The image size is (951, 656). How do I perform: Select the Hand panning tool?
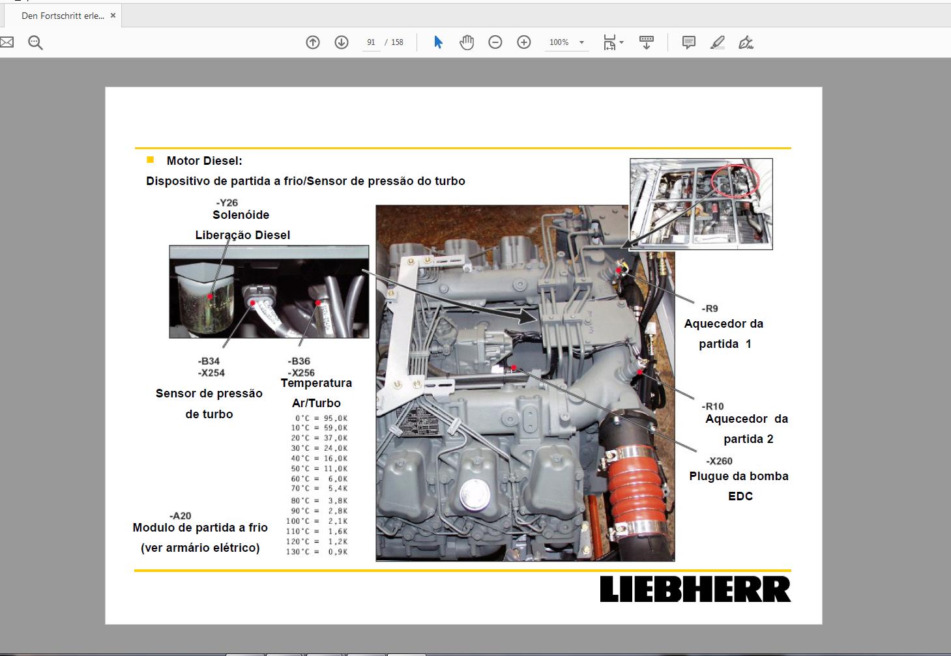tap(467, 42)
